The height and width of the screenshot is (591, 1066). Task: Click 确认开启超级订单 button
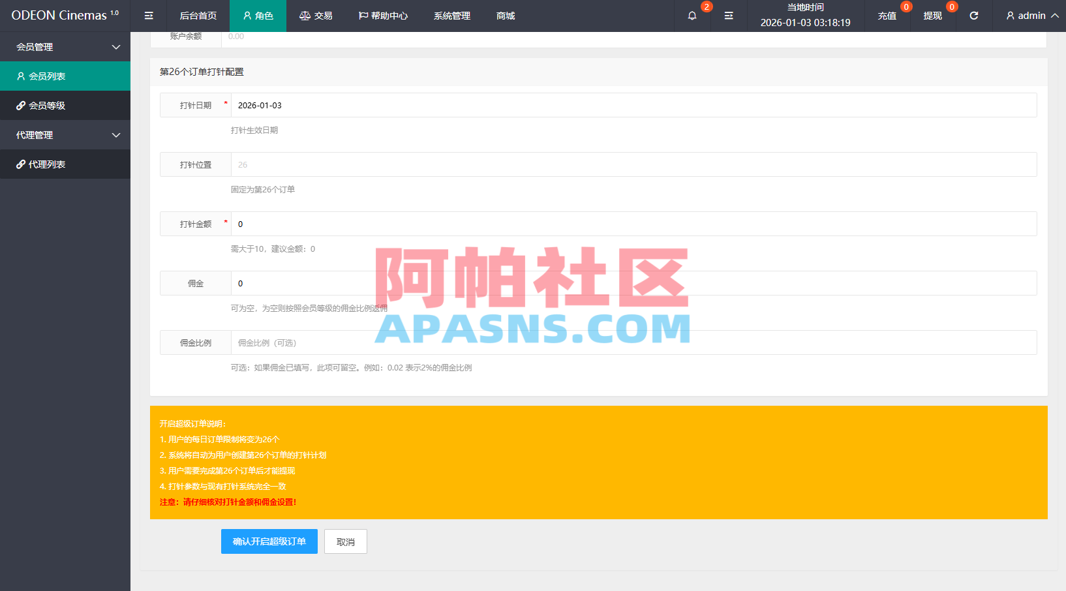(269, 541)
